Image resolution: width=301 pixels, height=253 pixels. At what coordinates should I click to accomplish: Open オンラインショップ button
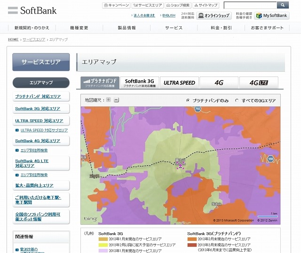coord(214,15)
